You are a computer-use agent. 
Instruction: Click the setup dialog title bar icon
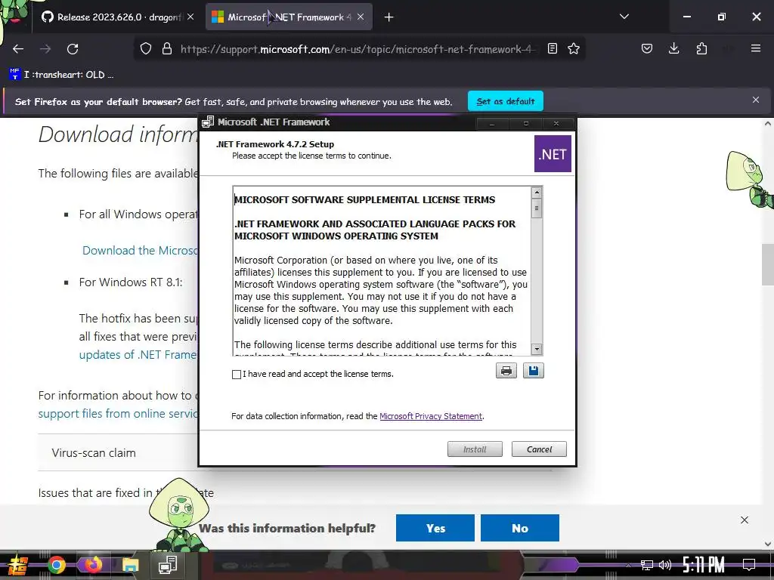click(208, 122)
